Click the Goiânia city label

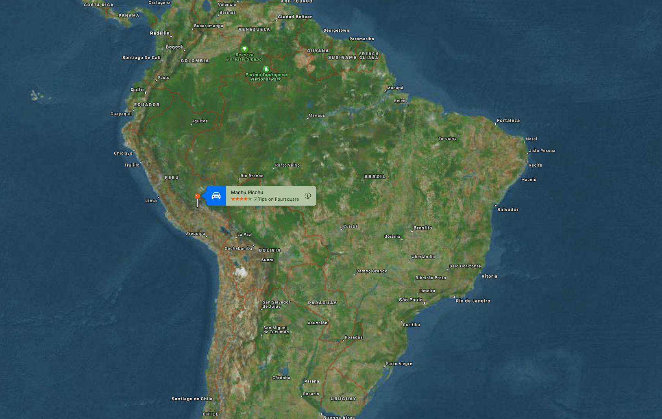coord(392,237)
